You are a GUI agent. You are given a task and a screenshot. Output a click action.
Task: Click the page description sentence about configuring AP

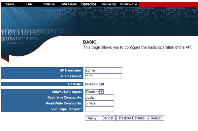(138, 48)
